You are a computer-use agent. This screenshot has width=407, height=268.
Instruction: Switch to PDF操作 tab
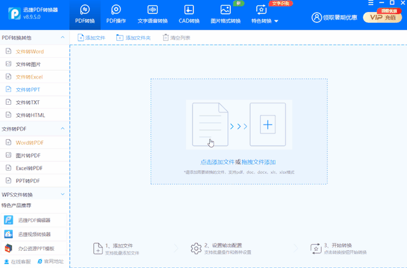[116, 15]
